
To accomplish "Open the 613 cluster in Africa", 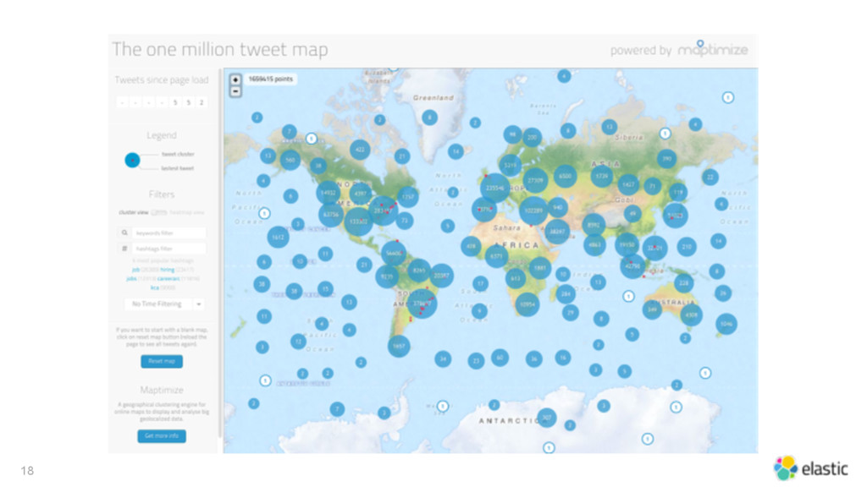I will coord(516,278).
